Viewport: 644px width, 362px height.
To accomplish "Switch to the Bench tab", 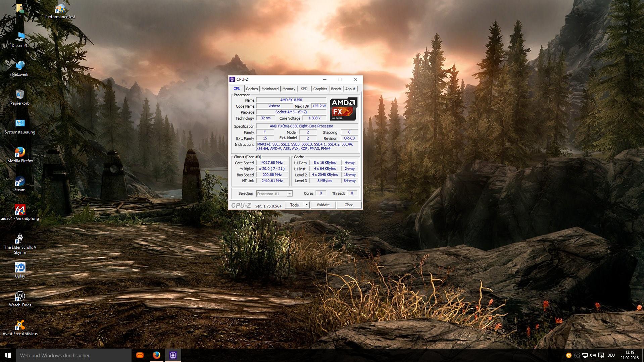I will pyautogui.click(x=336, y=89).
